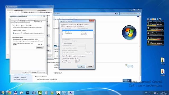Select the F: optical drive in the gadget

pos(156,39)
